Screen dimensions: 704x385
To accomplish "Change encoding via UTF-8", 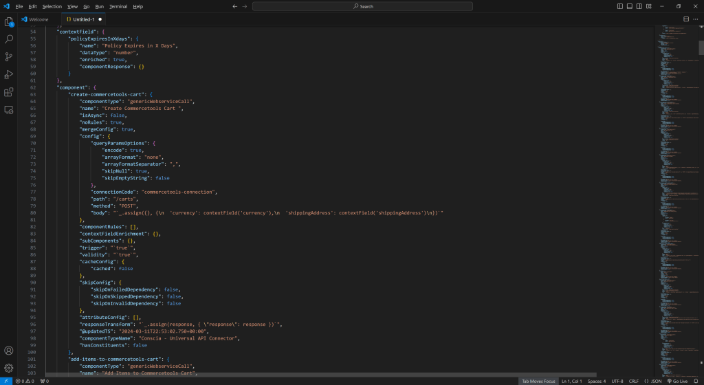I will [x=617, y=381].
